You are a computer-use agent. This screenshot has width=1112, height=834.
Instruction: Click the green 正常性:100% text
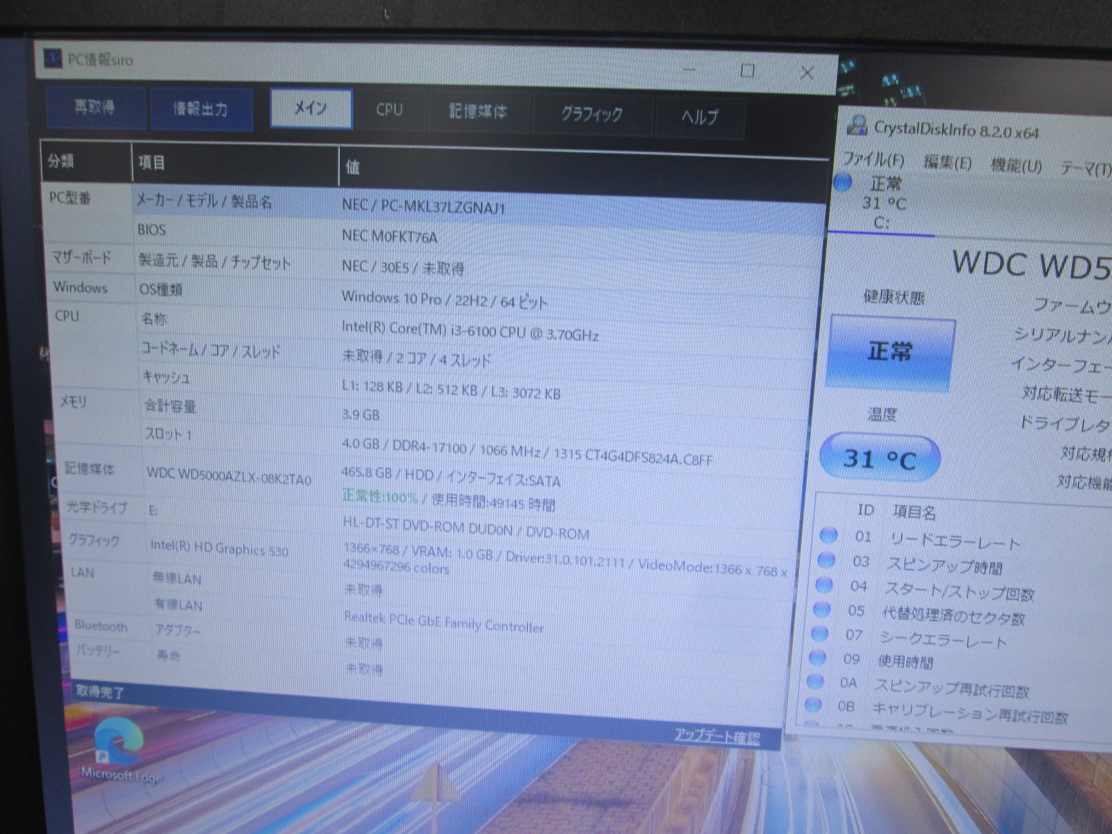pos(380,497)
